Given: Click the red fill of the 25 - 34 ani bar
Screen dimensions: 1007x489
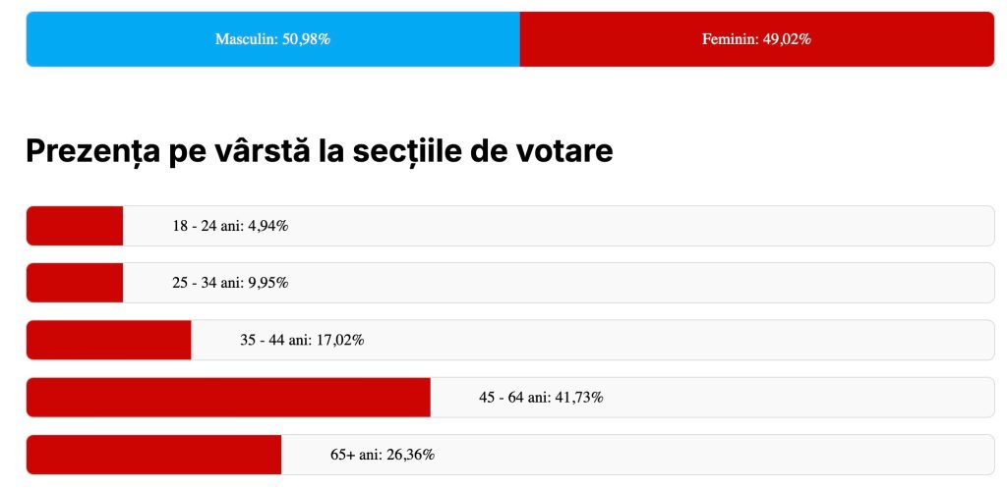Looking at the screenshot, I should [x=75, y=283].
